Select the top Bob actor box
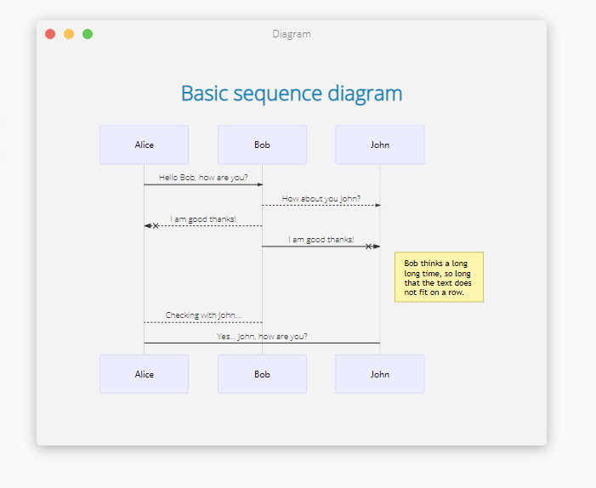 point(262,145)
